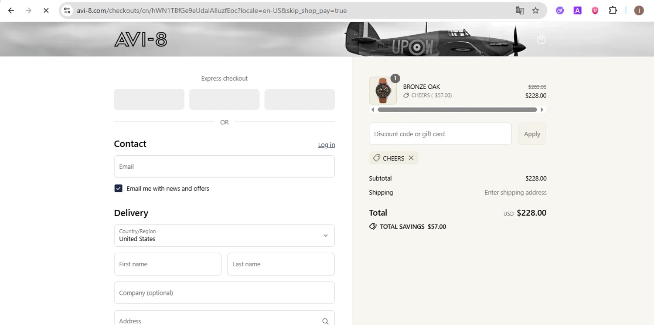The image size is (654, 325).
Task: Stop loading the page
Action: (x=46, y=10)
